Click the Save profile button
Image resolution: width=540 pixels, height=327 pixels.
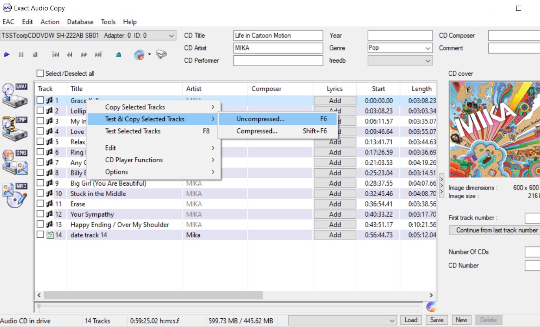tap(437, 320)
